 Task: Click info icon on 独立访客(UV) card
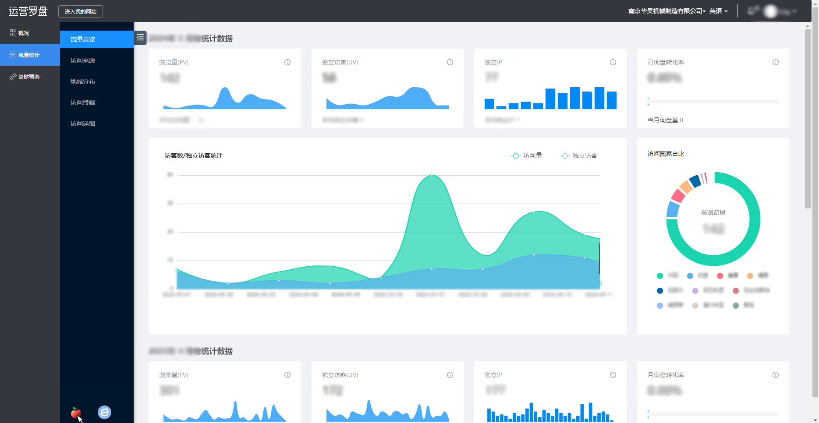[450, 62]
